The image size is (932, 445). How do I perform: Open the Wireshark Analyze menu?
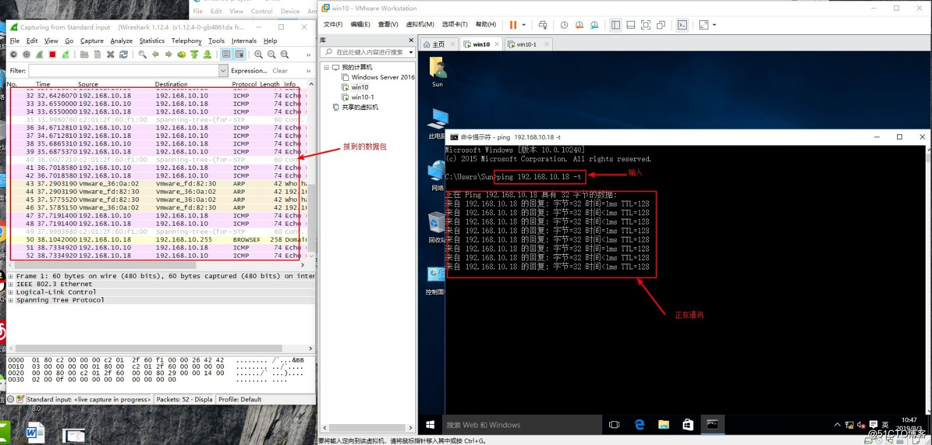[x=121, y=41]
